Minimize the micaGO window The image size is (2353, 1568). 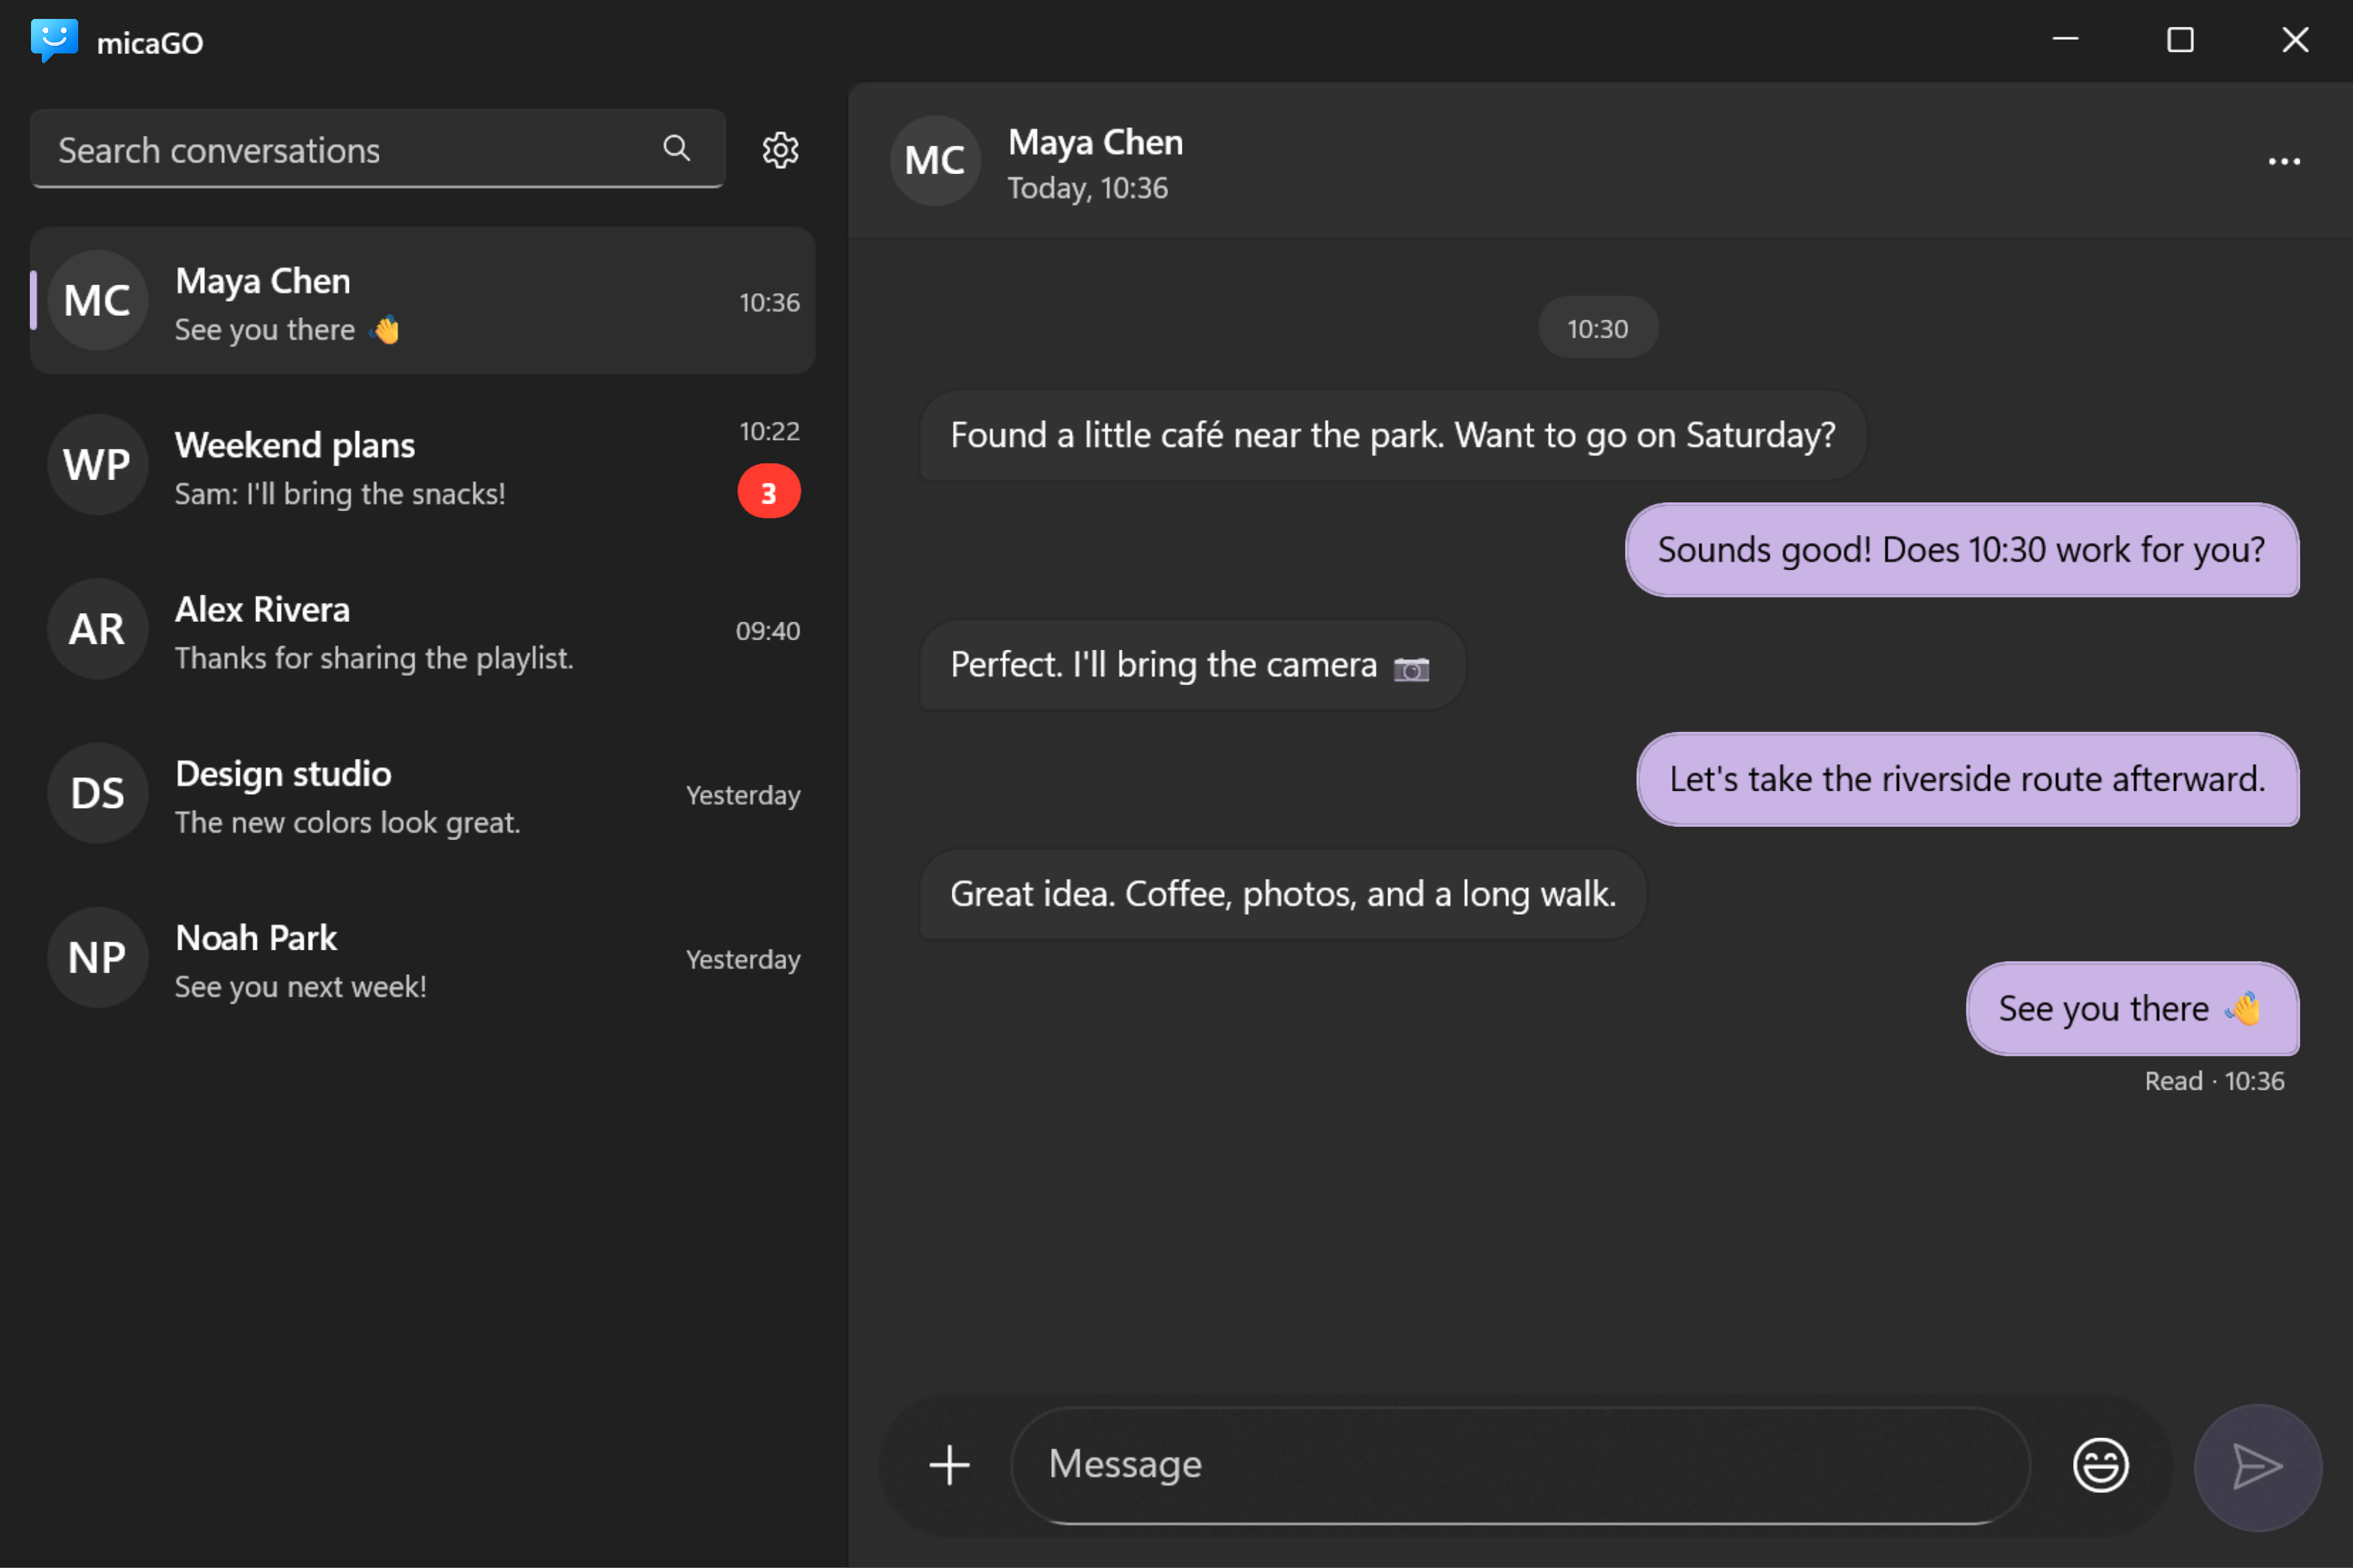(x=2066, y=40)
